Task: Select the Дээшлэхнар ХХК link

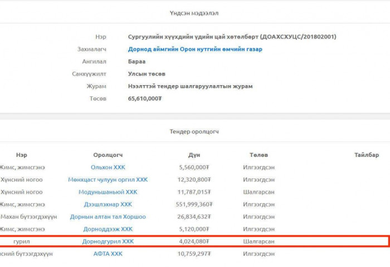Action: pyautogui.click(x=108, y=205)
